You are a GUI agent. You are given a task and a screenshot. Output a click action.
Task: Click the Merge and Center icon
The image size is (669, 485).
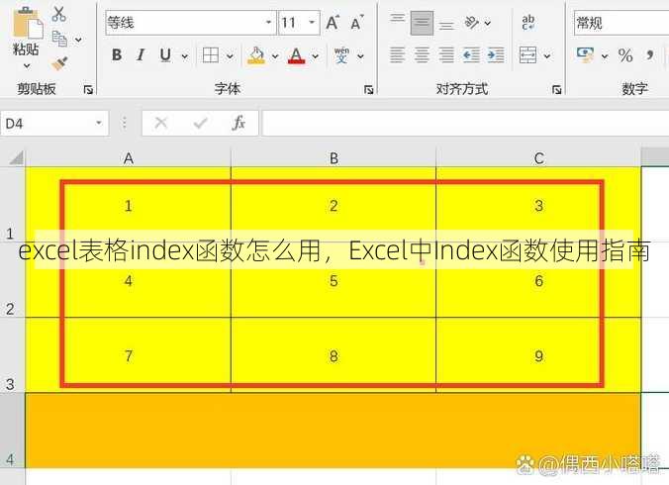tap(528, 55)
